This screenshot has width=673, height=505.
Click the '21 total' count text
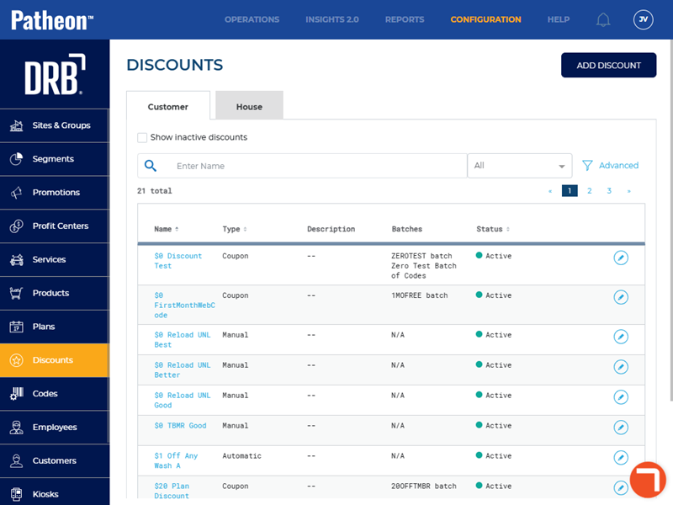click(155, 191)
